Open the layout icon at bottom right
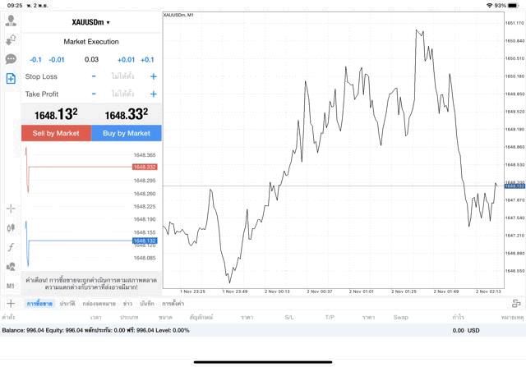 click(516, 303)
